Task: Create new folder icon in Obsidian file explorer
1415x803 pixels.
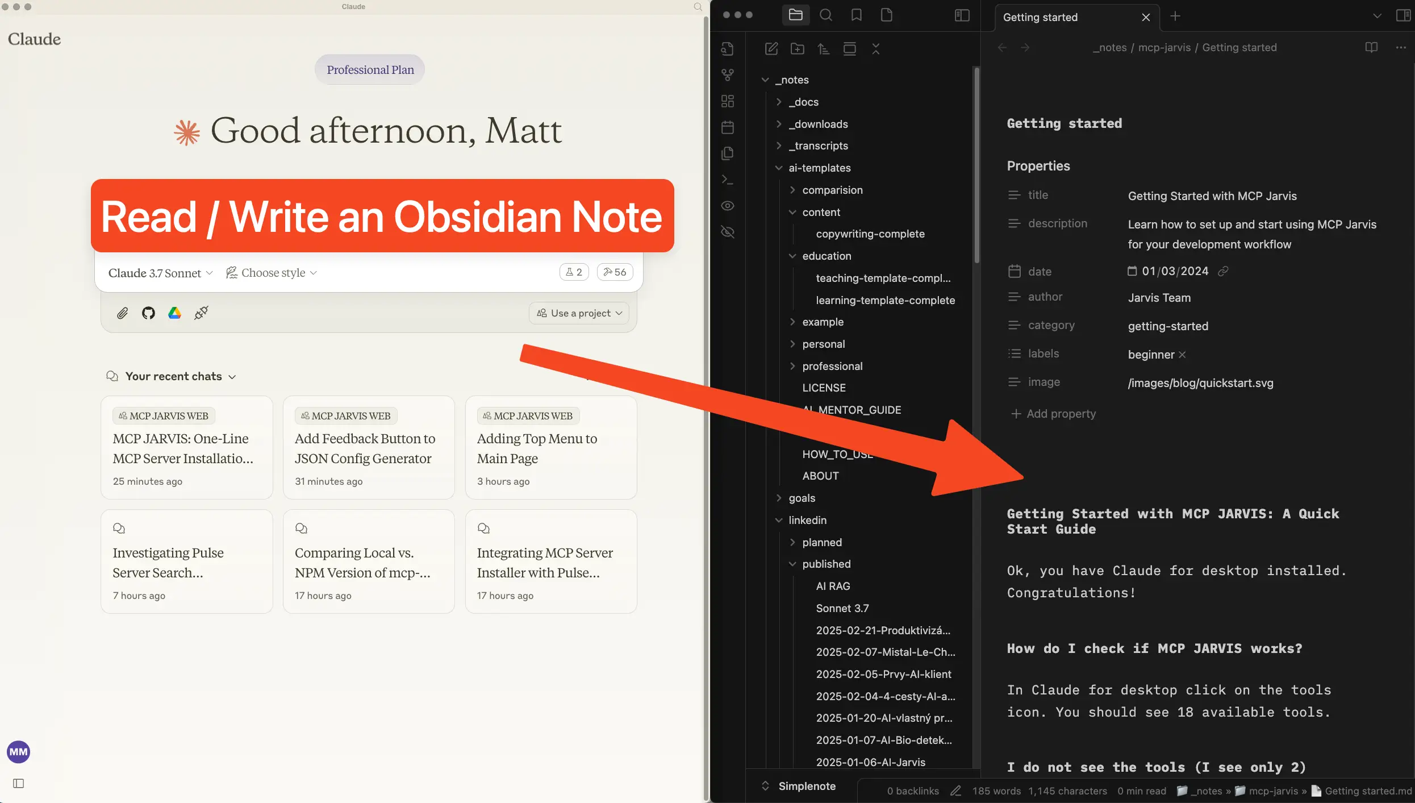Action: 797,49
